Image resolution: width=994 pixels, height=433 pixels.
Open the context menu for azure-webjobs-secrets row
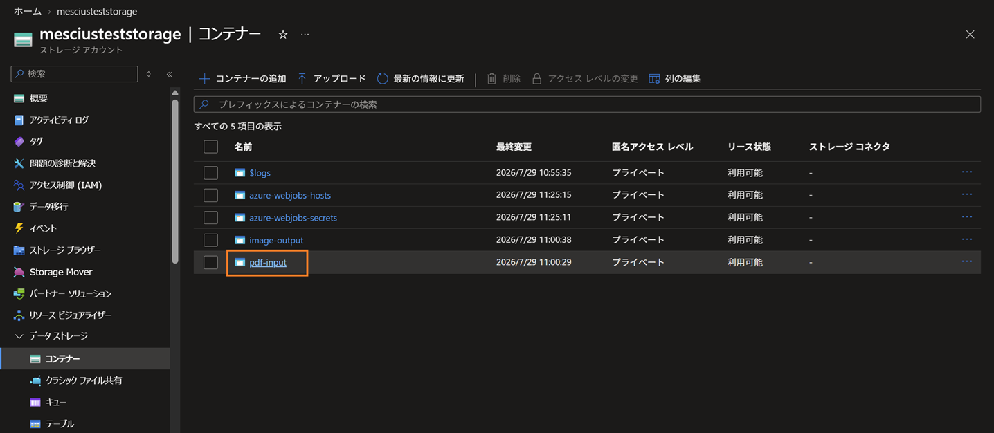(x=967, y=217)
